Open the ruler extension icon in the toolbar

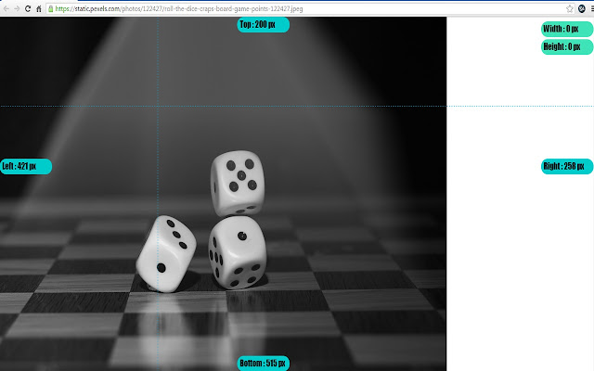[582, 8]
